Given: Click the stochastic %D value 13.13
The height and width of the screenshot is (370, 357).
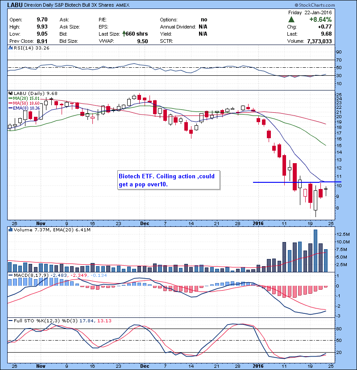Looking at the screenshot, I should 104,321.
